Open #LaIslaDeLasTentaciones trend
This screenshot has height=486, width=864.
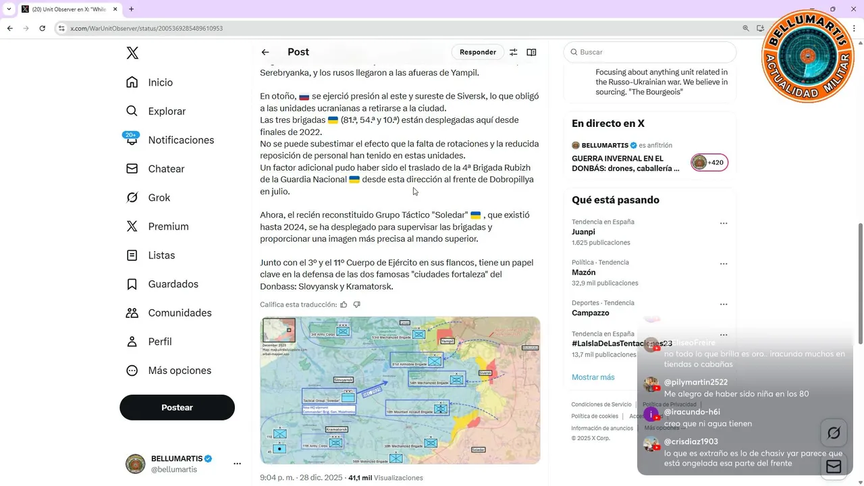click(x=621, y=344)
